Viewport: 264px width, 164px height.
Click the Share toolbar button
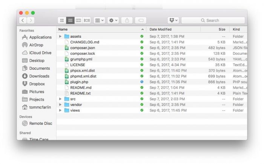click(x=127, y=20)
